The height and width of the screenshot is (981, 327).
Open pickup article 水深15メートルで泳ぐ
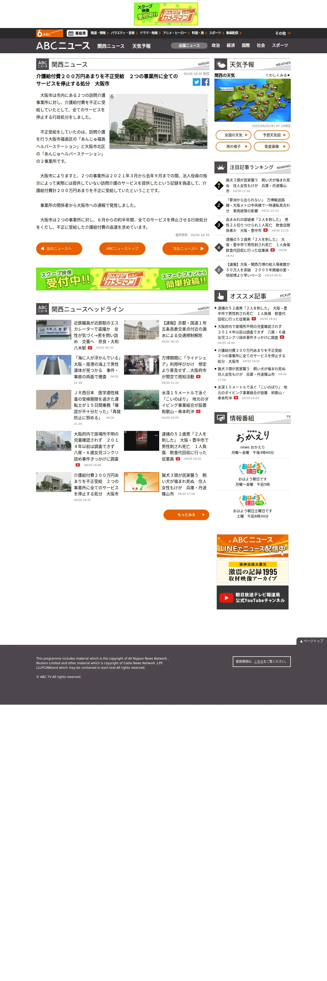pyautogui.click(x=252, y=393)
